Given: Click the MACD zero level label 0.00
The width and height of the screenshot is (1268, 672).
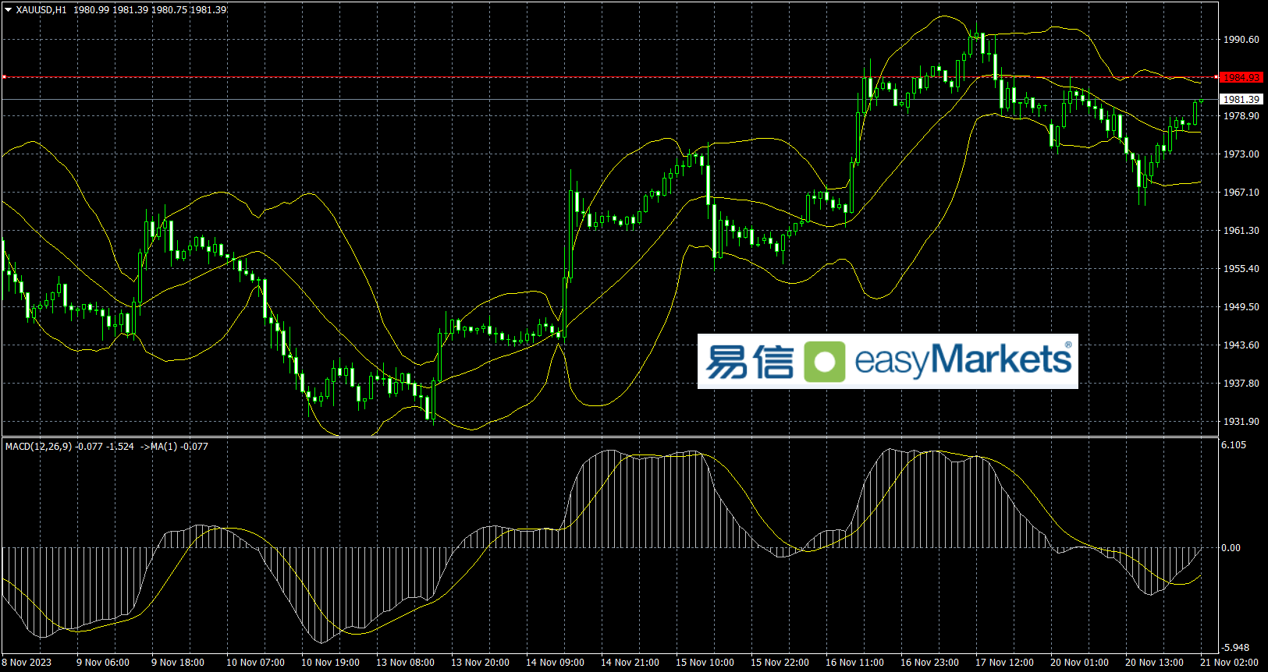Looking at the screenshot, I should pyautogui.click(x=1231, y=547).
